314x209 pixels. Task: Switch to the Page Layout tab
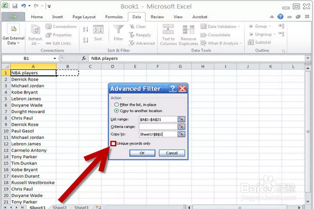click(x=84, y=17)
